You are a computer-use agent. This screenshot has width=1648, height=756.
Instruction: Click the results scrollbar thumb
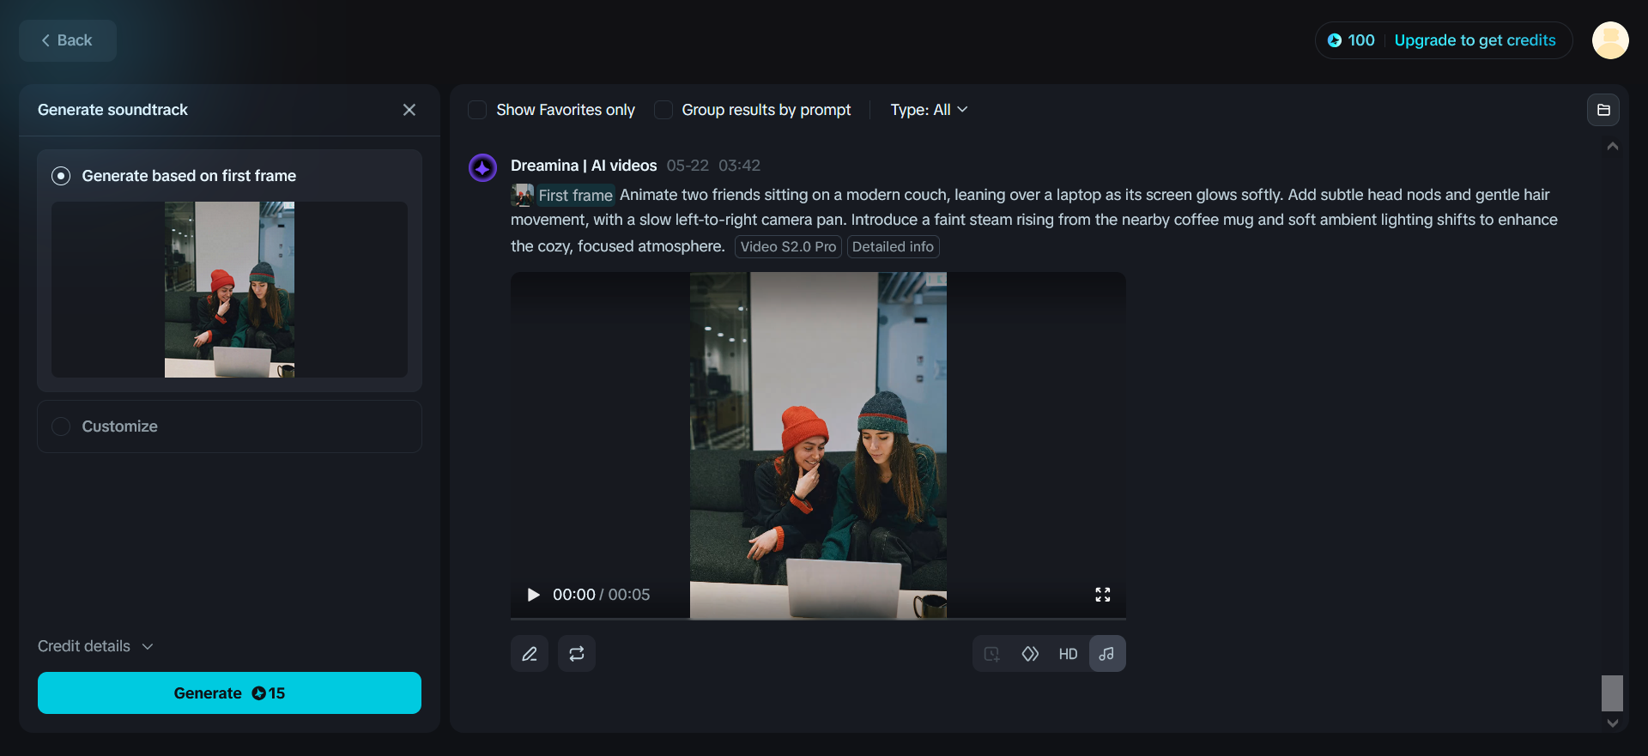1612,693
